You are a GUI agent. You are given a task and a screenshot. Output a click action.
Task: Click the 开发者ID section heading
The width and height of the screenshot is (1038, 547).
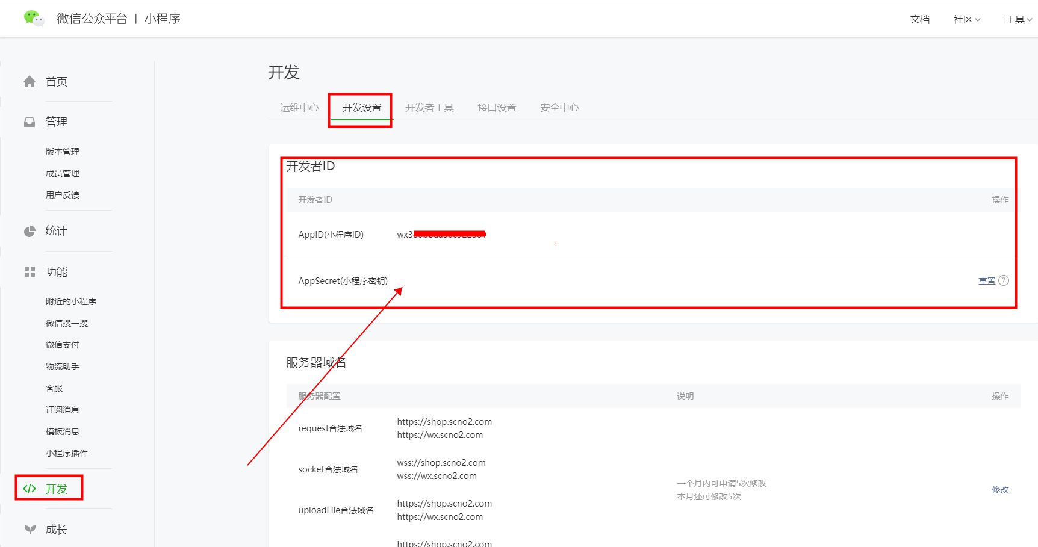point(311,166)
